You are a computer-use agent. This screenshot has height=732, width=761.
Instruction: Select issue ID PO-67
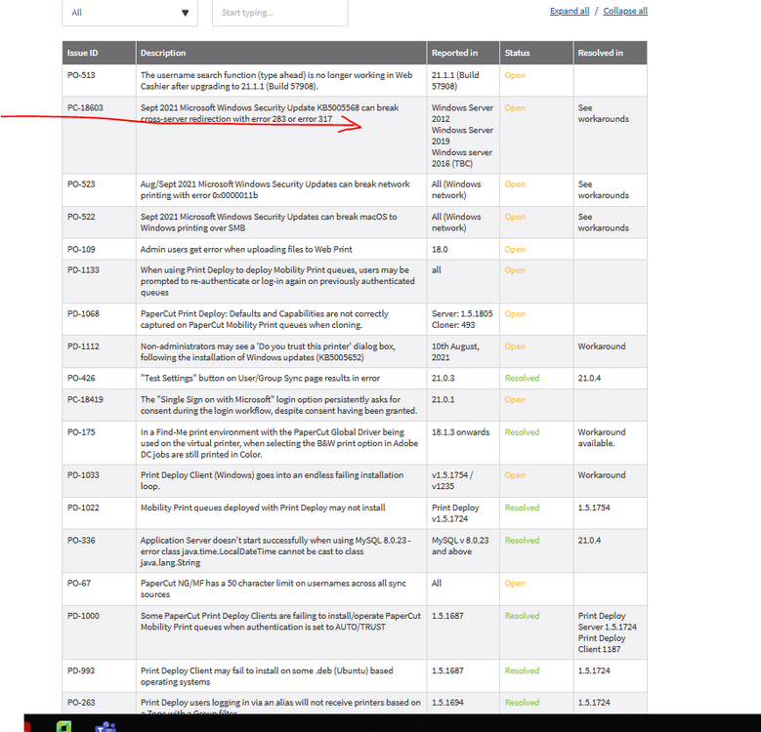click(78, 584)
